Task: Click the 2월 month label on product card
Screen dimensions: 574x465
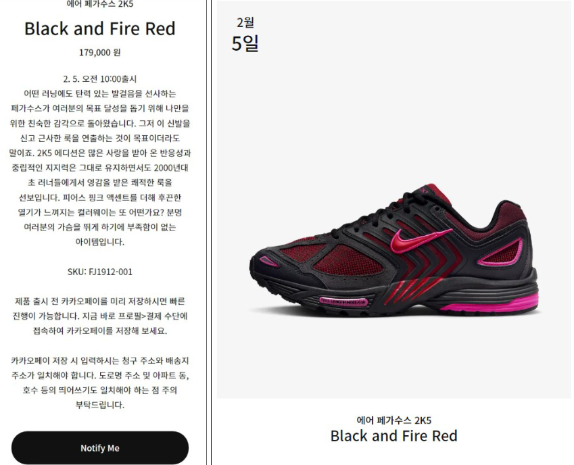Action: click(245, 22)
